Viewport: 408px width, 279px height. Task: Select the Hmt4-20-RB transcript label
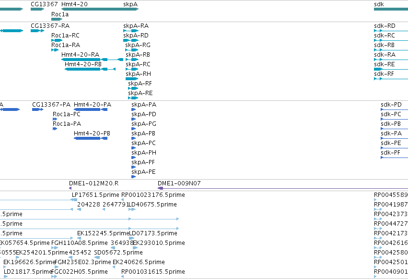tap(83, 64)
